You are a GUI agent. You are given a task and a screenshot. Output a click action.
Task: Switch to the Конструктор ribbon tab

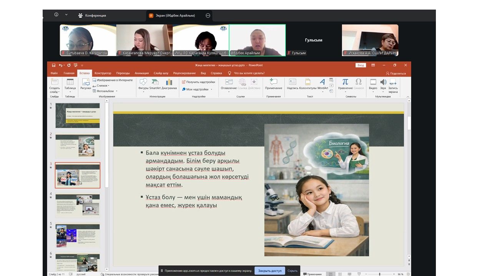(x=103, y=73)
